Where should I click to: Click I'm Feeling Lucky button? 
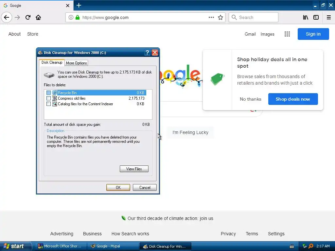190,132
